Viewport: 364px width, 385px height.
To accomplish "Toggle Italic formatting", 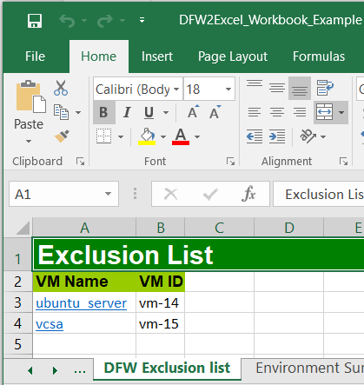I will point(127,112).
